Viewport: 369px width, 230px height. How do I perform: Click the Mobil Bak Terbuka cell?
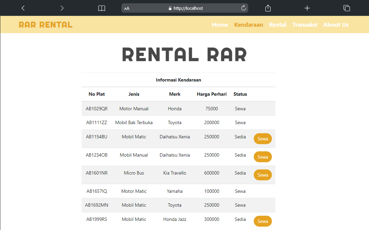[x=134, y=122]
